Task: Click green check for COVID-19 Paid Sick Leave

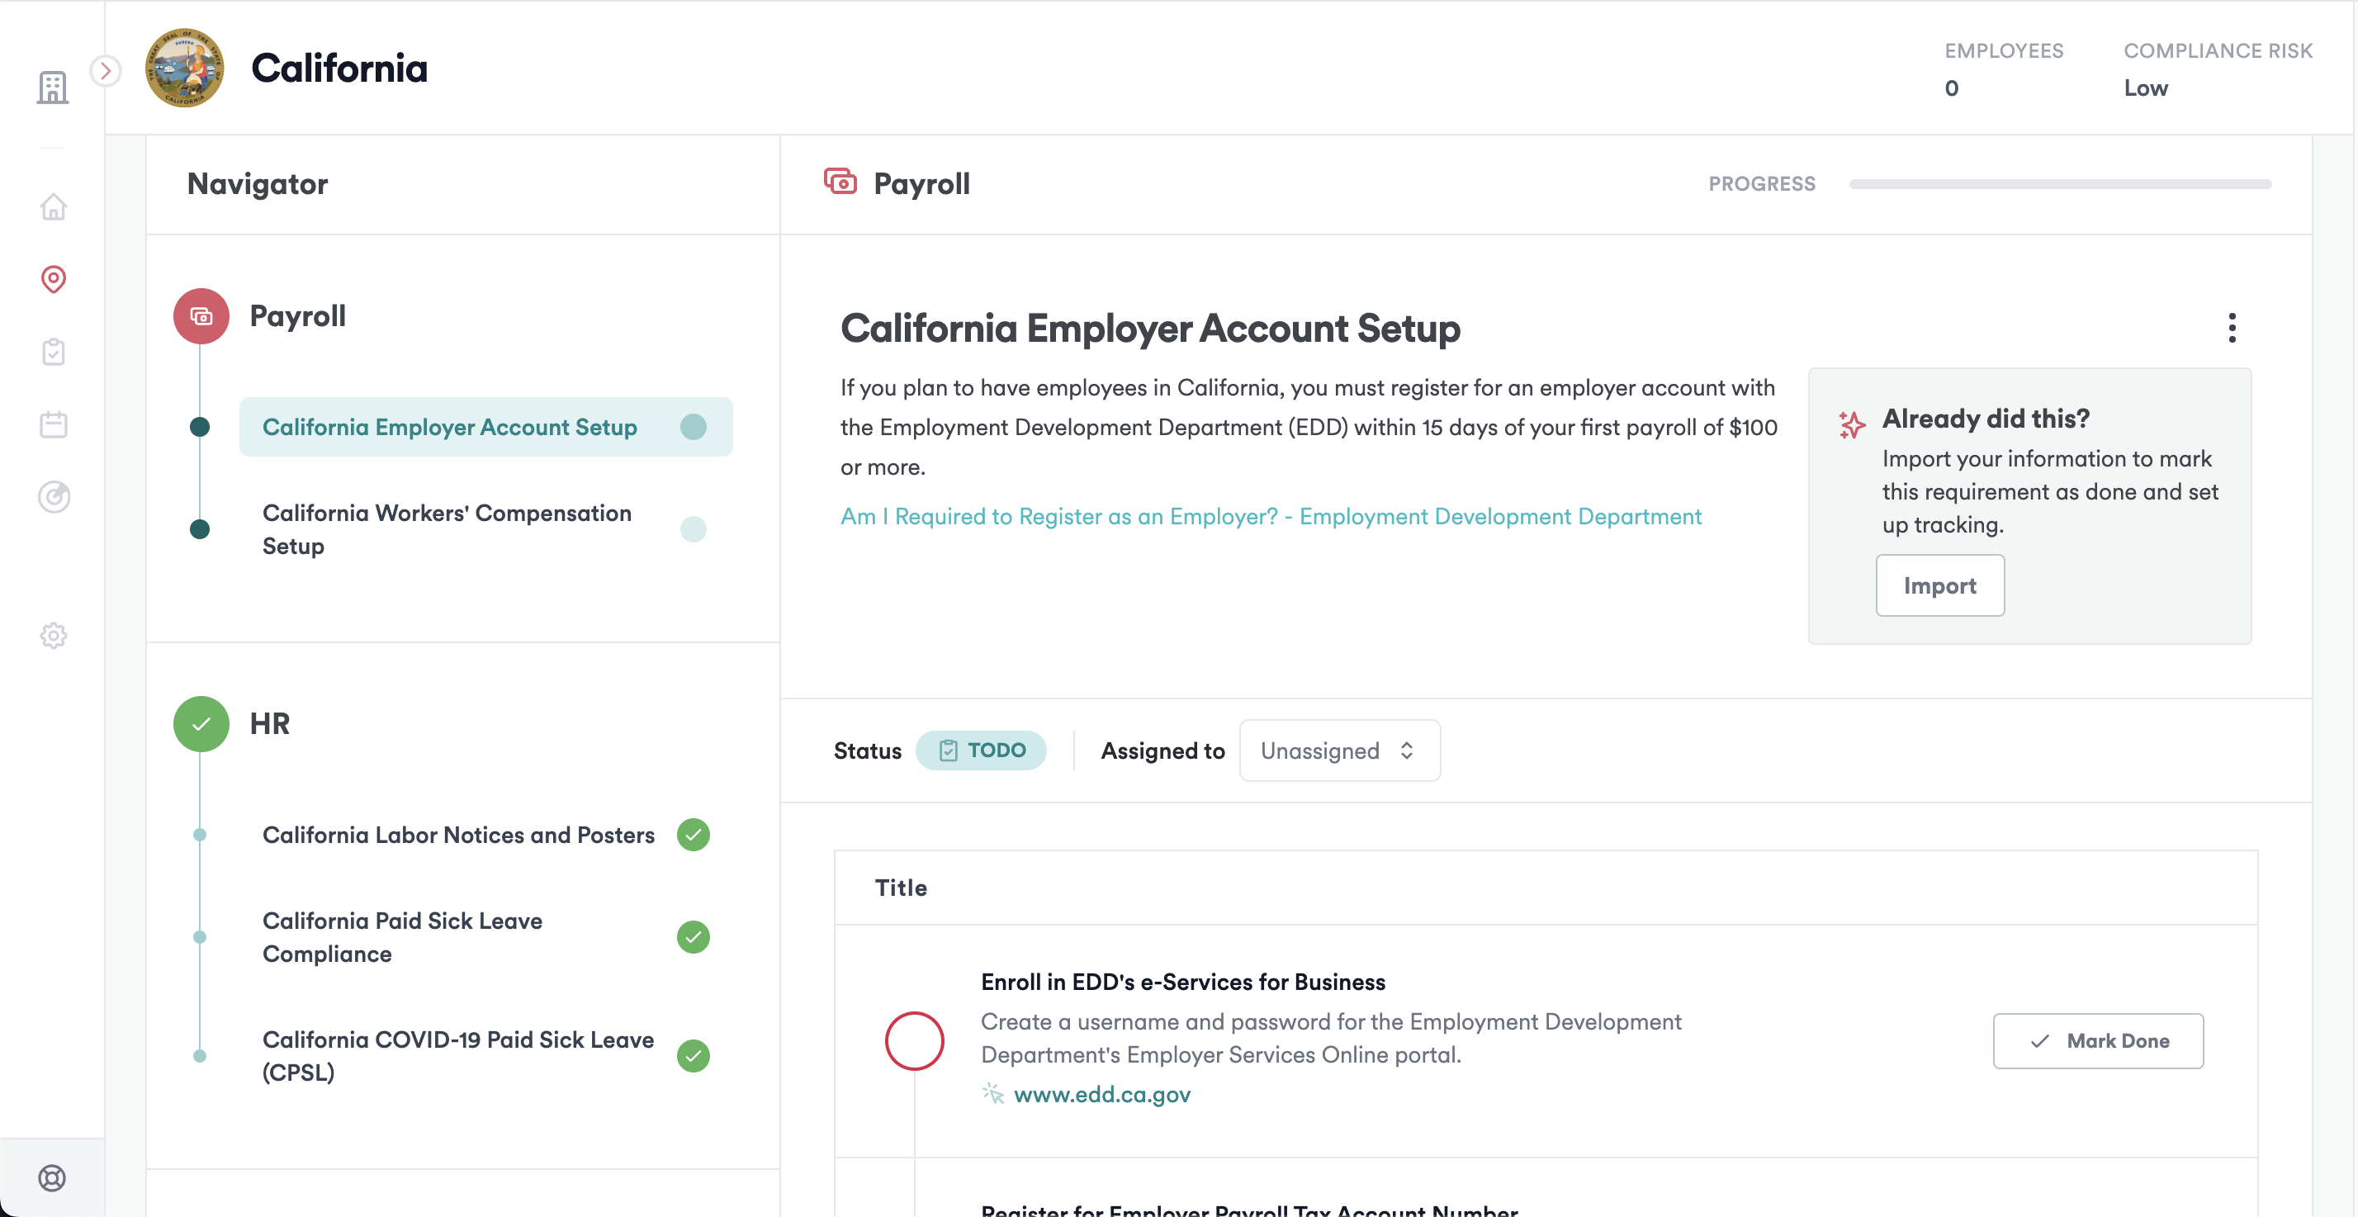Action: pyautogui.click(x=693, y=1056)
